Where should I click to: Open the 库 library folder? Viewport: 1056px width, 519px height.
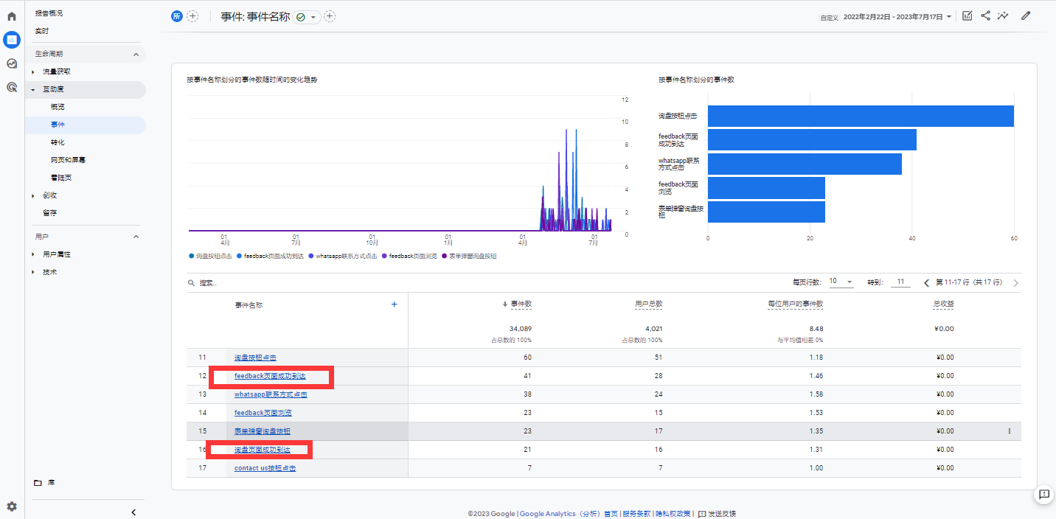[44, 482]
